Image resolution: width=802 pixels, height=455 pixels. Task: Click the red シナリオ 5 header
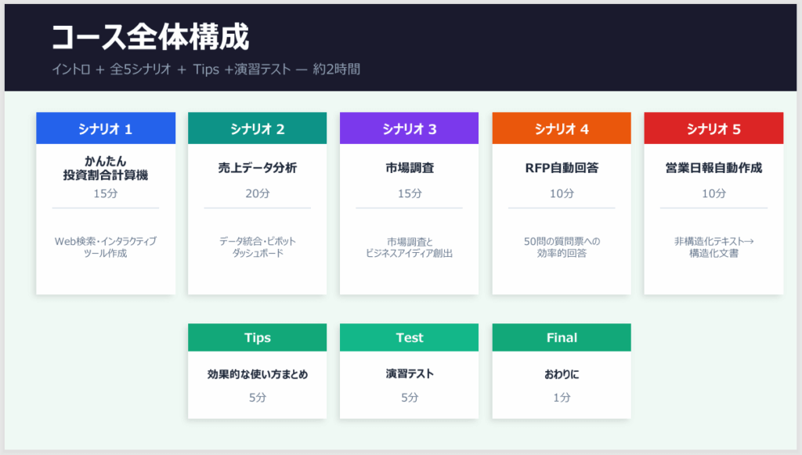(x=713, y=129)
